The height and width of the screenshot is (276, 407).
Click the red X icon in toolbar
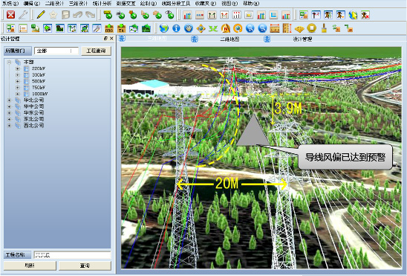pyautogui.click(x=10, y=15)
